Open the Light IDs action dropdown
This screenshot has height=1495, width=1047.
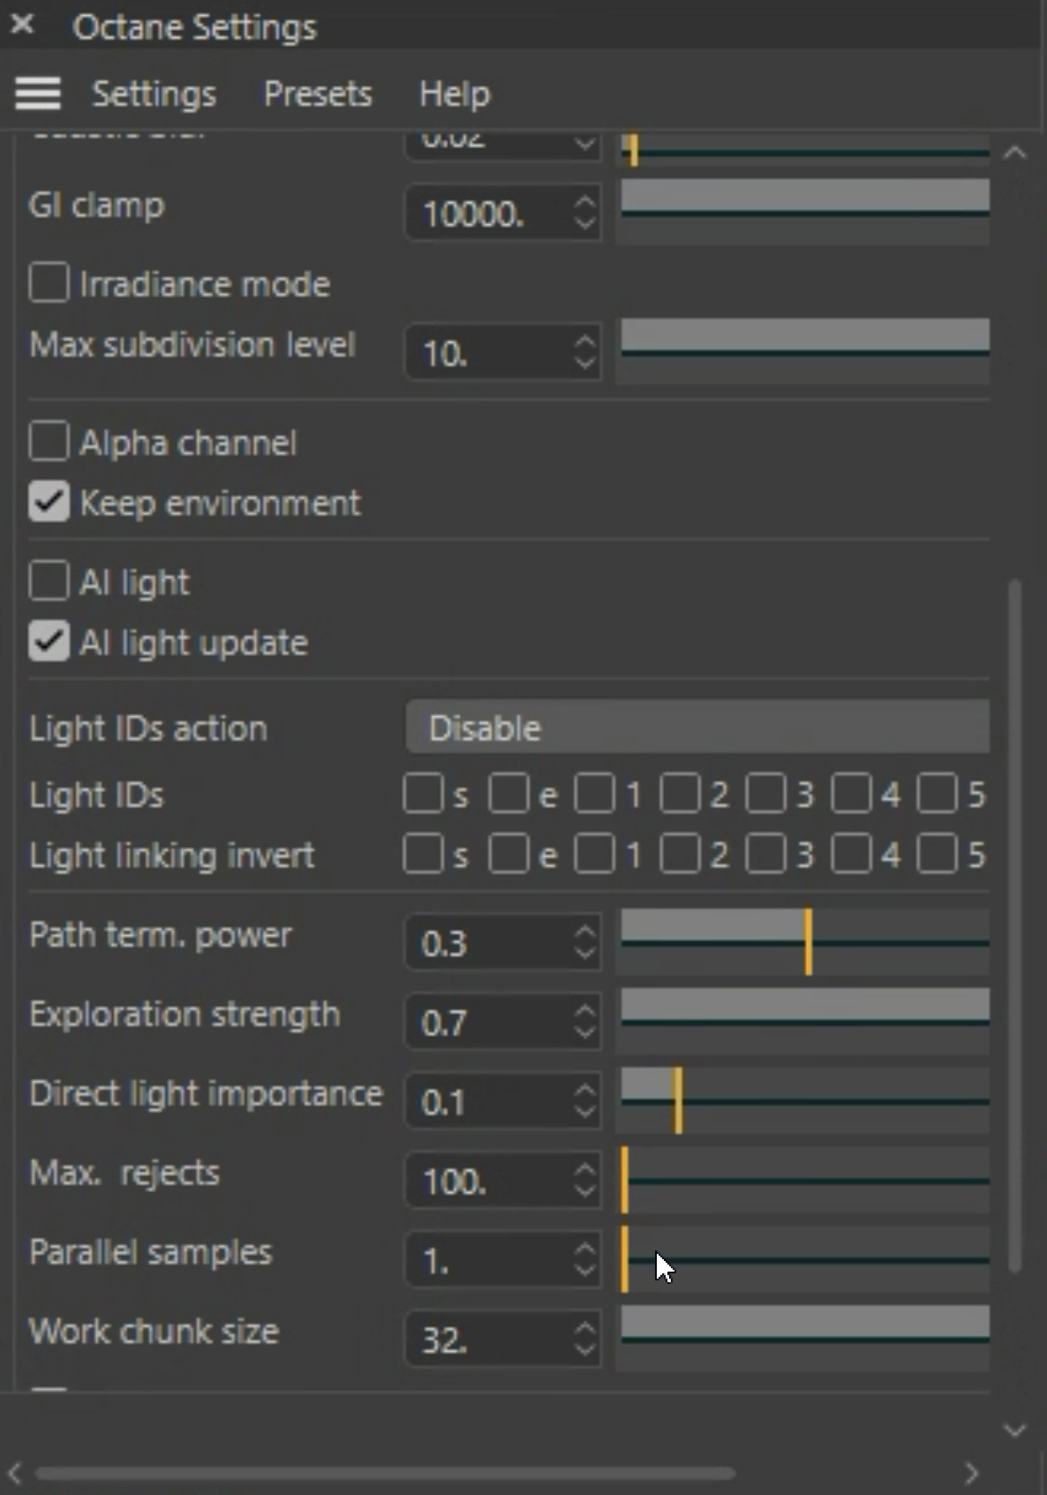pyautogui.click(x=697, y=728)
